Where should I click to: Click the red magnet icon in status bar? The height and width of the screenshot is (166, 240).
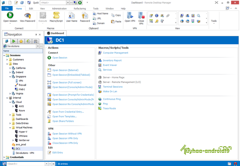[x=235, y=164]
